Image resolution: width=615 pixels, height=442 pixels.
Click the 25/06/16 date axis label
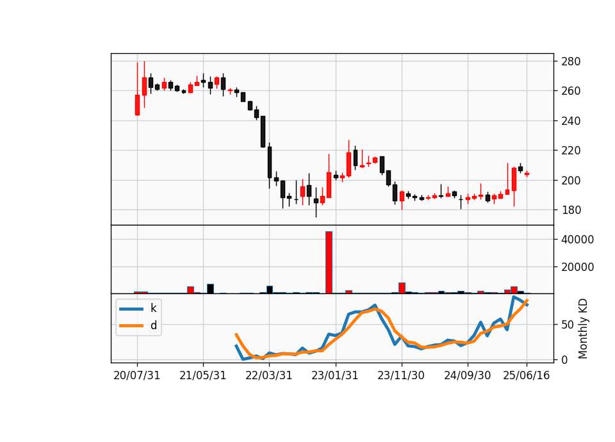527,375
